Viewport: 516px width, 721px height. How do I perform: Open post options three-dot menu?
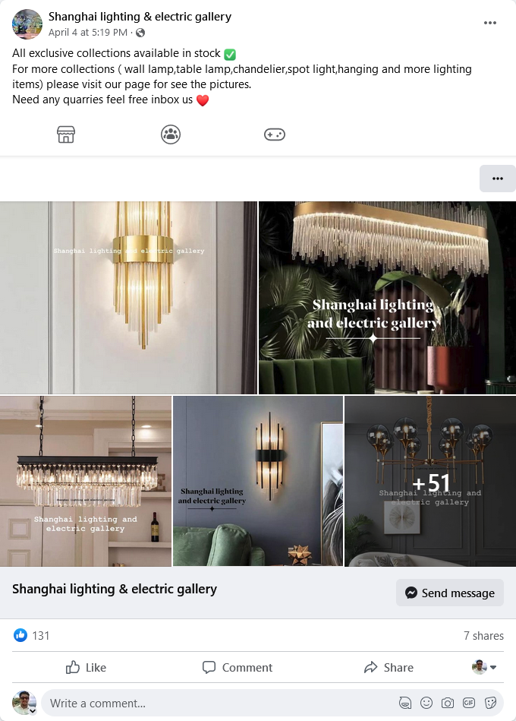[490, 23]
